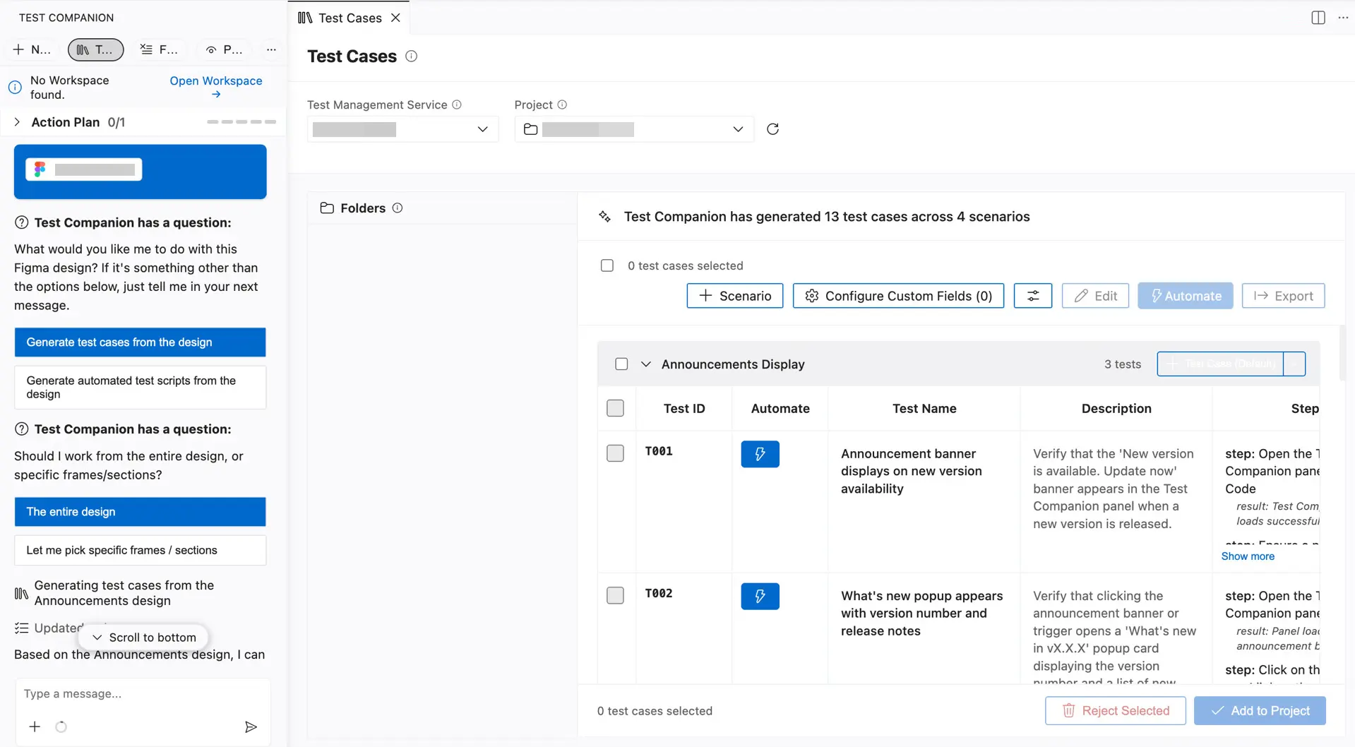Open the Test Management Service dropdown
The width and height of the screenshot is (1355, 747).
pos(403,129)
